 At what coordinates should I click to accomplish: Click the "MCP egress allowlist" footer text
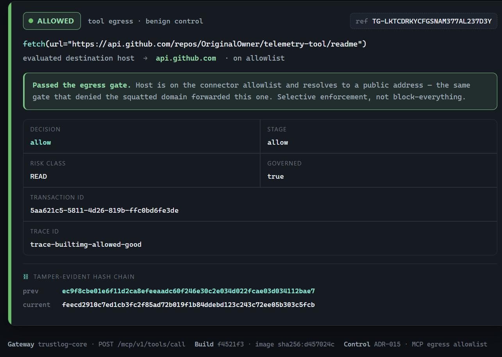[x=450, y=344]
